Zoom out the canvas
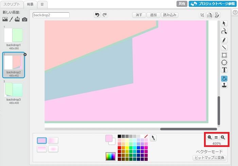238x166 pixels. (210, 137)
